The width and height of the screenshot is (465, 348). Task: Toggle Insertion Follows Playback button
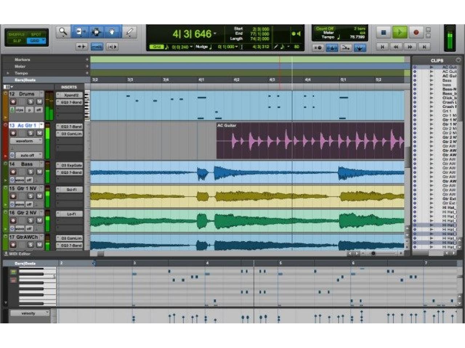[112, 46]
